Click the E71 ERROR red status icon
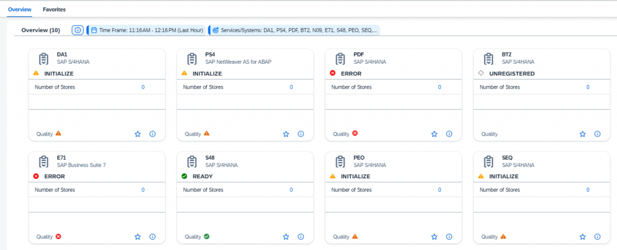The image size is (617, 250). pyautogui.click(x=36, y=176)
